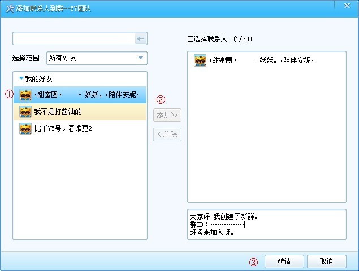Click avatar of 比下YY号，看谁更2
The height and width of the screenshot is (271, 359).
(25, 129)
